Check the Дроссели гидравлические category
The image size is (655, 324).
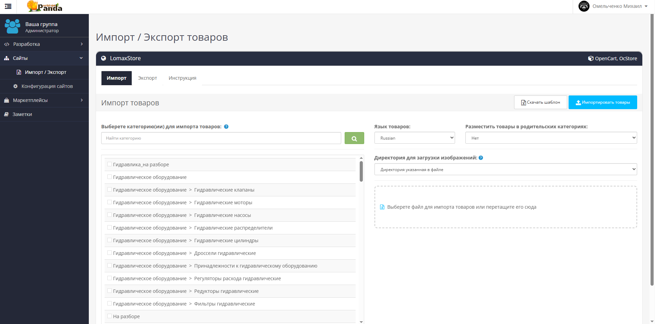coord(110,253)
